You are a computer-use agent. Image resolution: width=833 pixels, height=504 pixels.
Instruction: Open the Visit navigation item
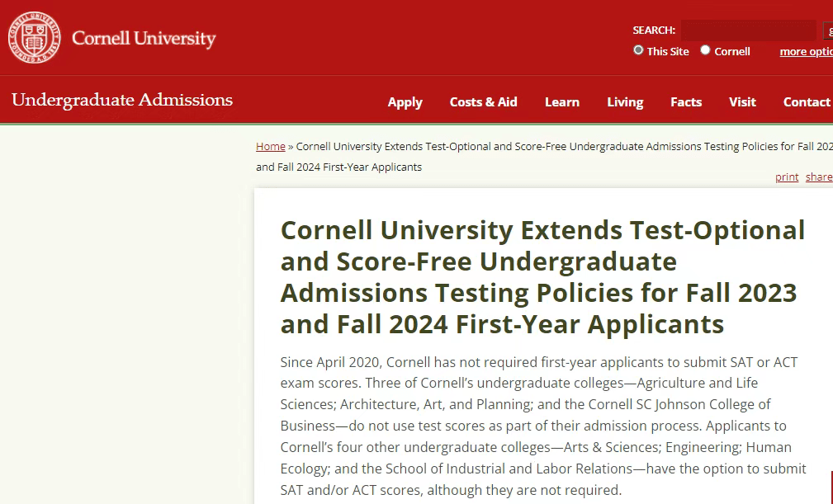point(742,102)
